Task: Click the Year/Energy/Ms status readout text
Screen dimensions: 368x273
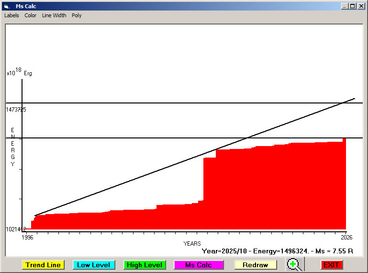Action: (x=278, y=251)
